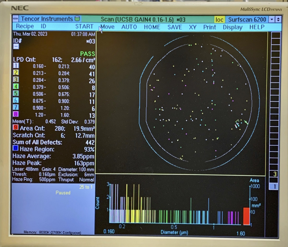This screenshot has height=247, width=288.
Task: Open the Display menu
Action: click(232, 27)
